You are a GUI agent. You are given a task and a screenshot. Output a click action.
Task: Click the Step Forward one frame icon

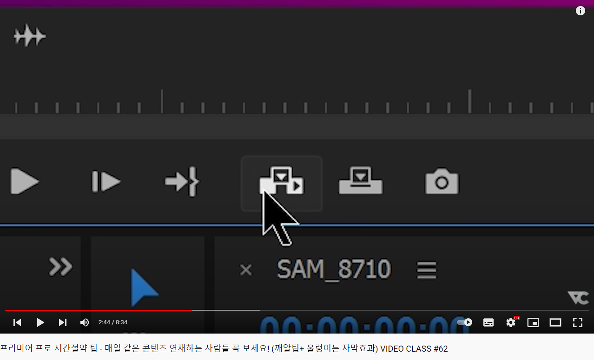coord(106,181)
